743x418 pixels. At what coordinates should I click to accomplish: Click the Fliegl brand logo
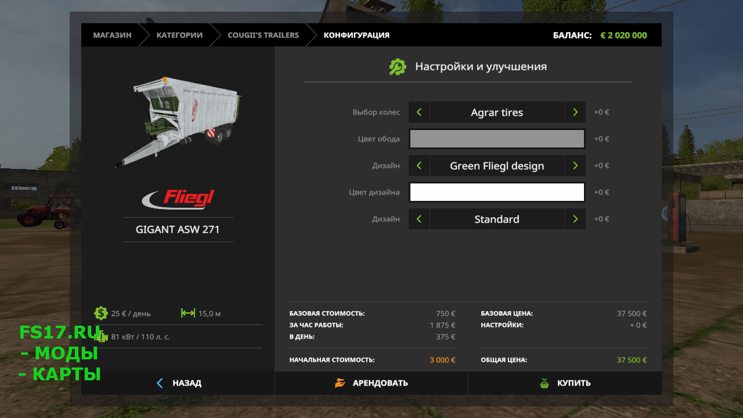coord(178,199)
